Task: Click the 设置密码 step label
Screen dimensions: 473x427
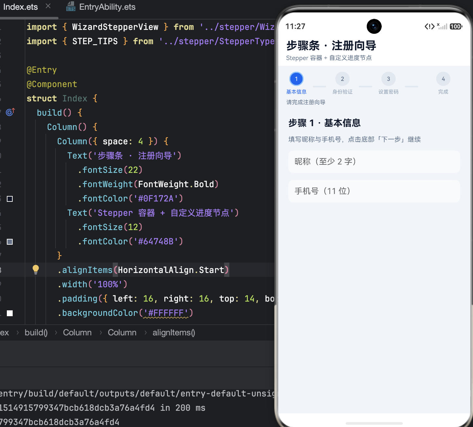Action: [389, 92]
